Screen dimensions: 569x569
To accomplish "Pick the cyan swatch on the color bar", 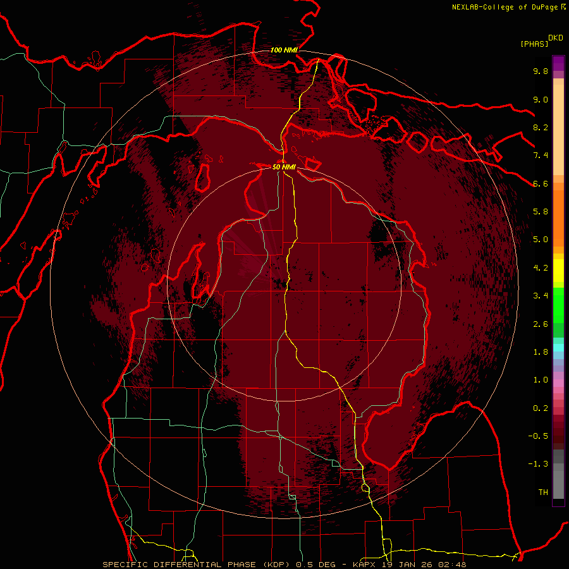I will (558, 348).
